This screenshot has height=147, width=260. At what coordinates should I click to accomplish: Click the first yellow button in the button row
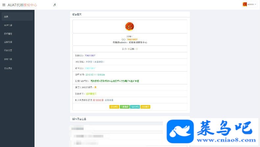(x=114, y=107)
